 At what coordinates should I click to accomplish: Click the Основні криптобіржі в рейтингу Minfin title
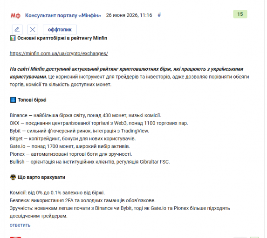point(62,38)
